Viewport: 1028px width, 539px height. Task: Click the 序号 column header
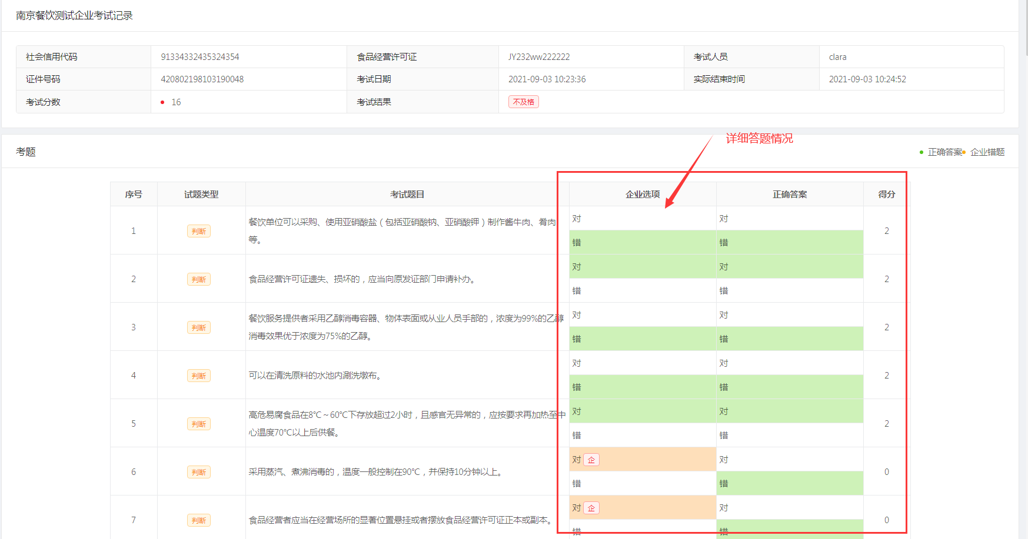(134, 194)
